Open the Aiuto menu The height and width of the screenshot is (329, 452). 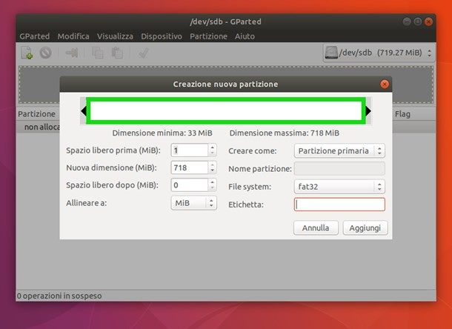(245, 36)
